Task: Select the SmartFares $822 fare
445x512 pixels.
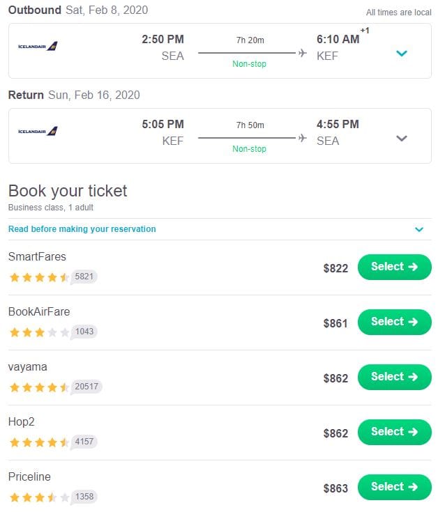Action: tap(394, 267)
